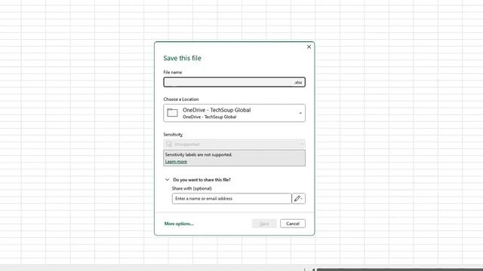Open the pencil edit permission dropdown
Screen dimensions: 483x271
tap(299, 199)
